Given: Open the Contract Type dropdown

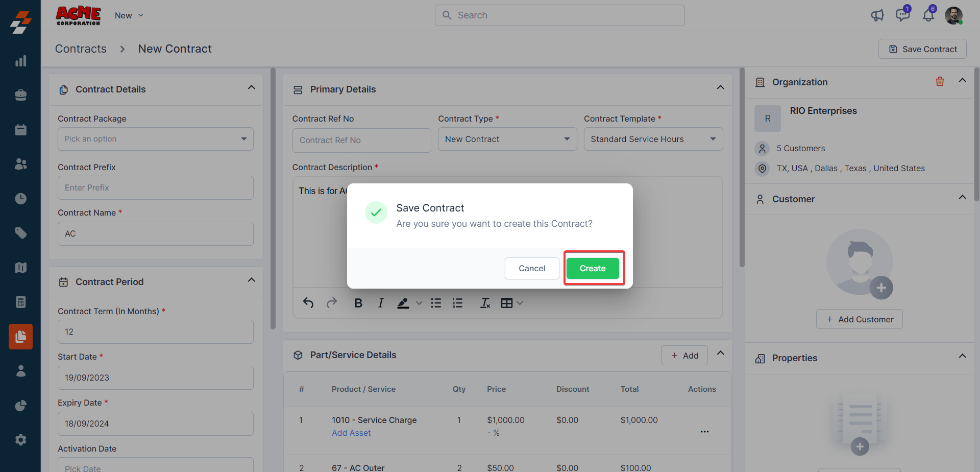Looking at the screenshot, I should (x=507, y=139).
